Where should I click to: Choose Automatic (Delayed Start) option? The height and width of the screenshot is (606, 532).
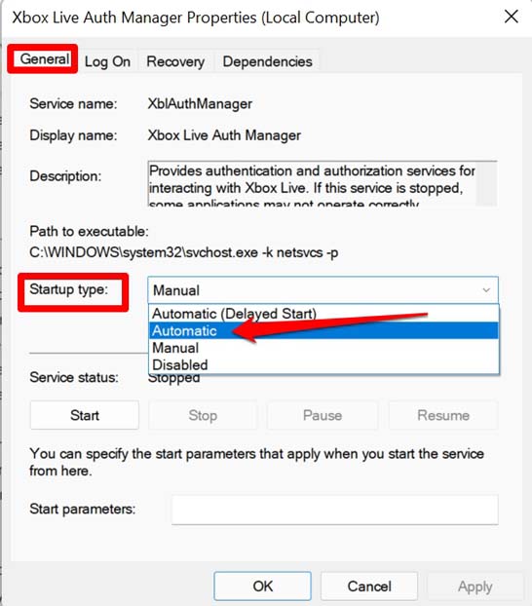pos(324,314)
